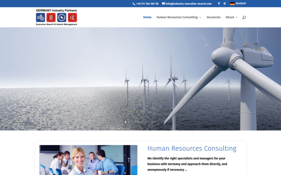This screenshot has width=281, height=175.
Task: Click the red euro logo tile
Action: point(73,18)
